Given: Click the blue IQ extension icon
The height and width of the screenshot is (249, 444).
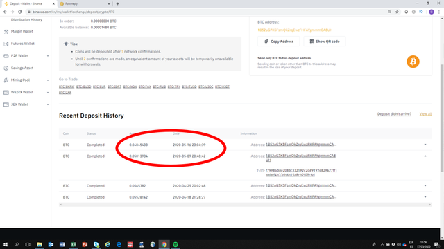Looking at the screenshot, I should (x=421, y=12).
